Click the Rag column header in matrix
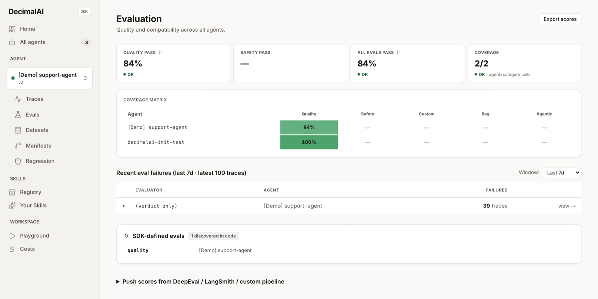 click(x=486, y=114)
